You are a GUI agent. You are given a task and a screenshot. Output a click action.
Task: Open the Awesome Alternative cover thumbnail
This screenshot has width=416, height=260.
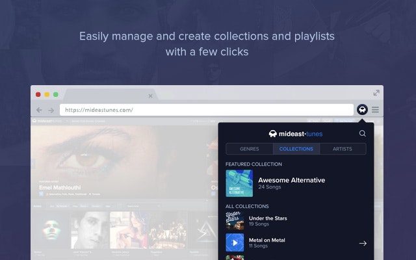pos(239,183)
